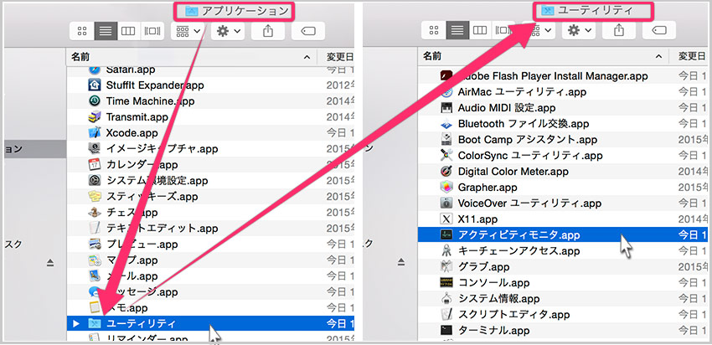
Task: Select スティッキーズ.app icon
Action: coord(94,196)
